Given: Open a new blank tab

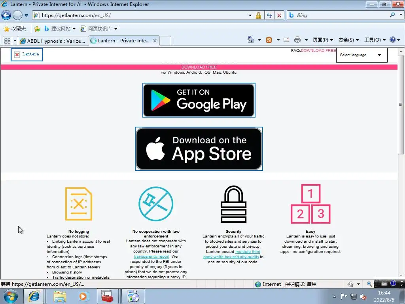Looking at the screenshot, I should pyautogui.click(x=165, y=41).
